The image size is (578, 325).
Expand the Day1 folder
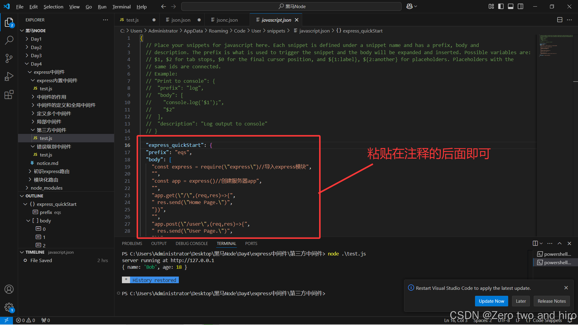click(36, 39)
